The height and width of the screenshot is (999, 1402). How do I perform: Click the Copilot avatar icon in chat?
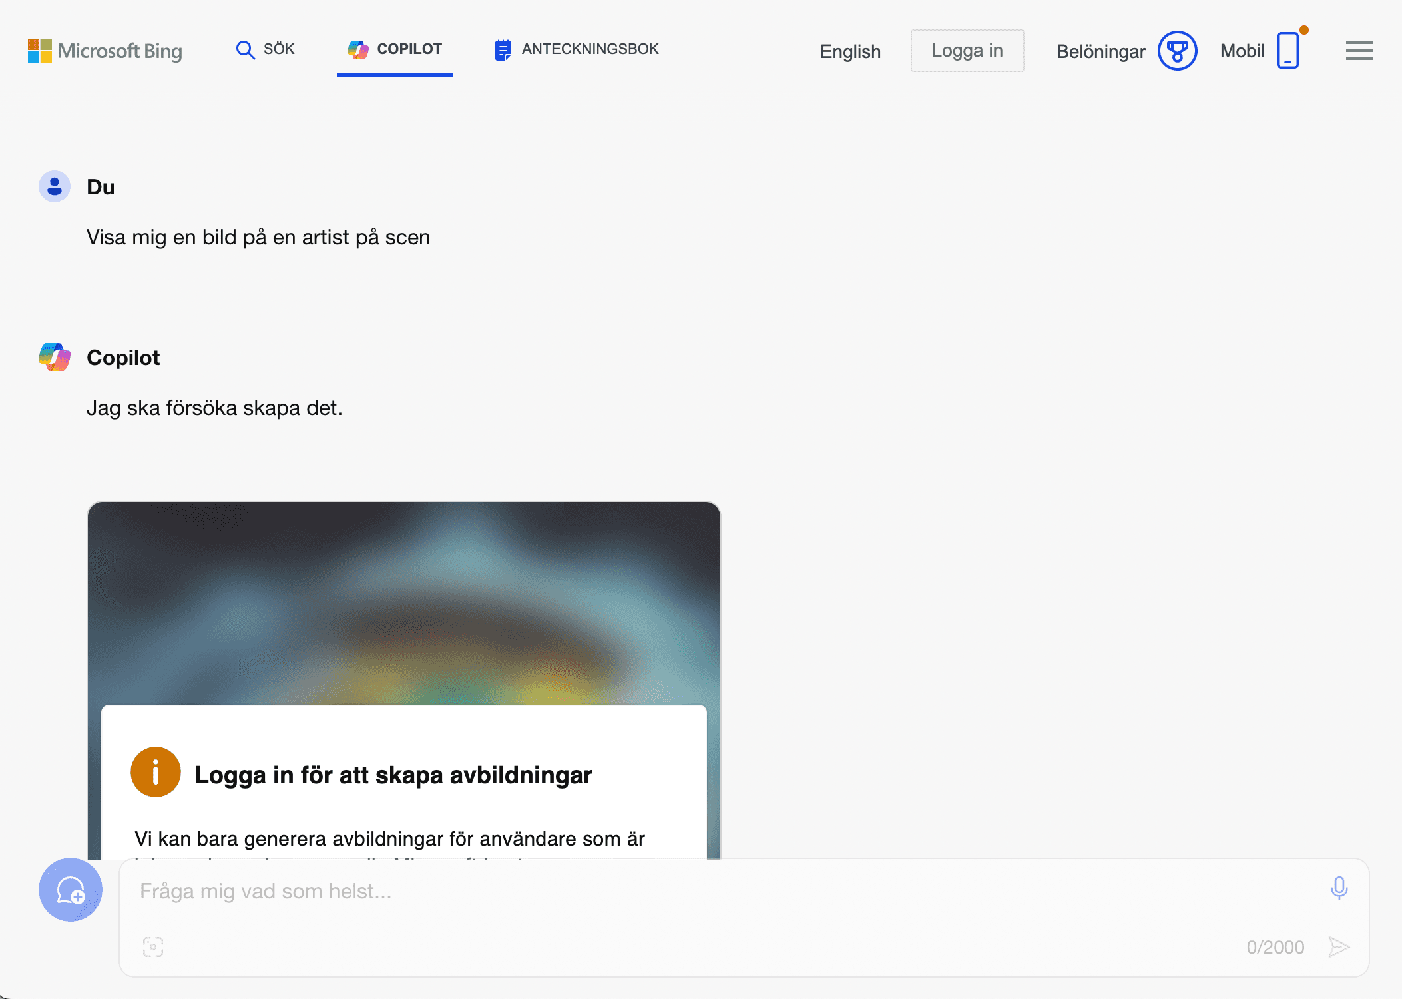pos(55,358)
